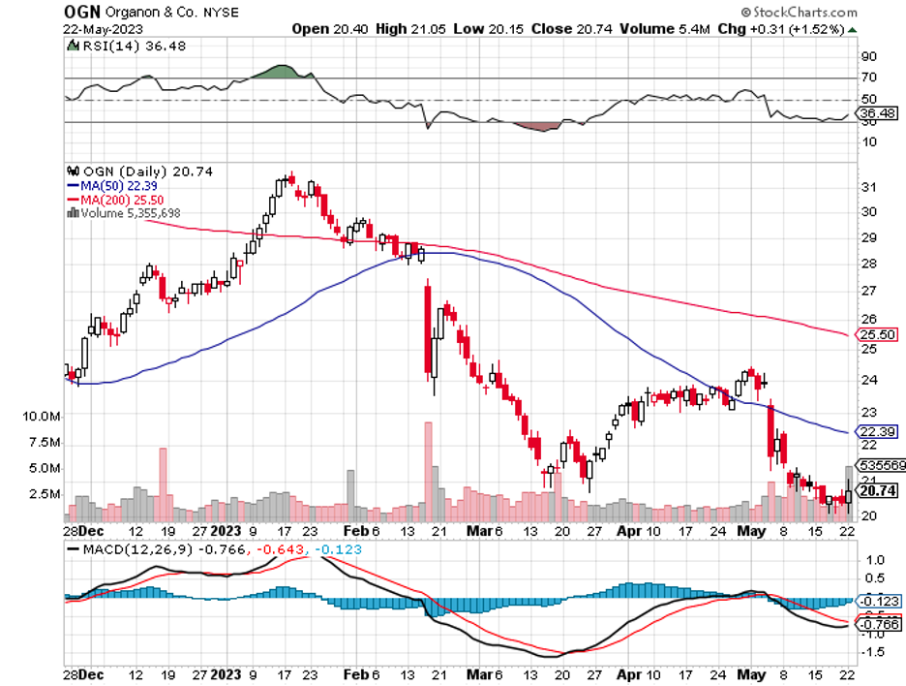
Task: Click the May label on price chart axis
Action: 751,531
